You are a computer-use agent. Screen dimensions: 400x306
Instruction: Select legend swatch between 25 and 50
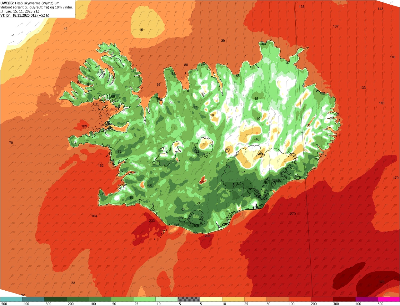pos(255,299)
